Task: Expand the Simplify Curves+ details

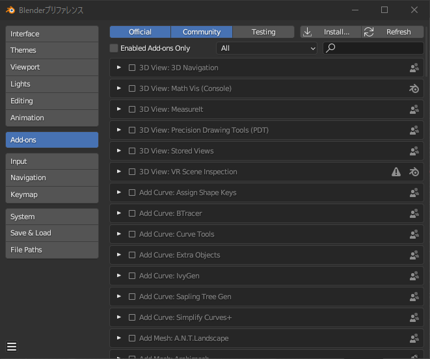Action: click(119, 317)
